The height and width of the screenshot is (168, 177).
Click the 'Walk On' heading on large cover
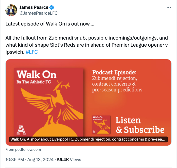click(x=36, y=75)
